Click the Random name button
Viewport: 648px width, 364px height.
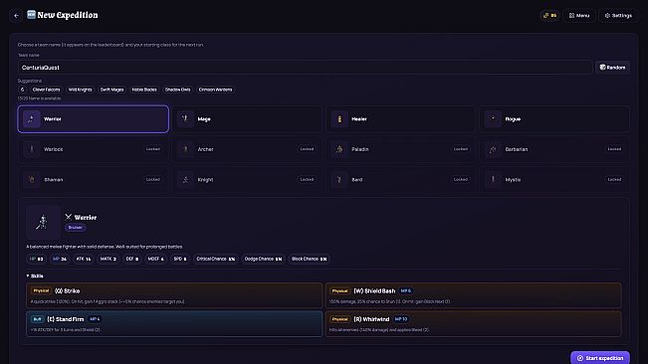click(x=612, y=68)
